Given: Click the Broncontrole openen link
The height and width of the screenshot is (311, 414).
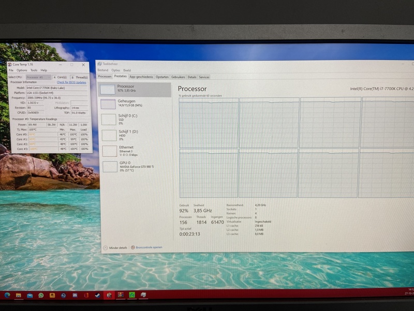Looking at the screenshot, I should pyautogui.click(x=149, y=247).
